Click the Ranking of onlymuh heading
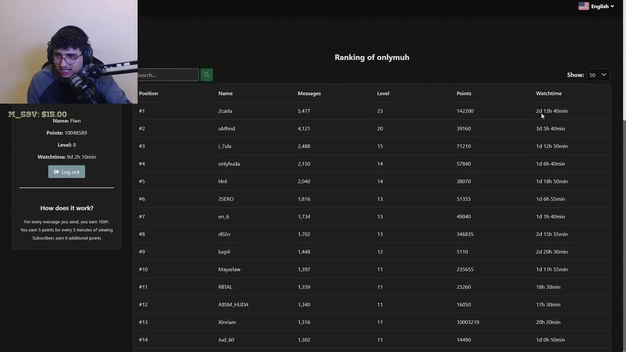The width and height of the screenshot is (626, 352). pos(372,57)
